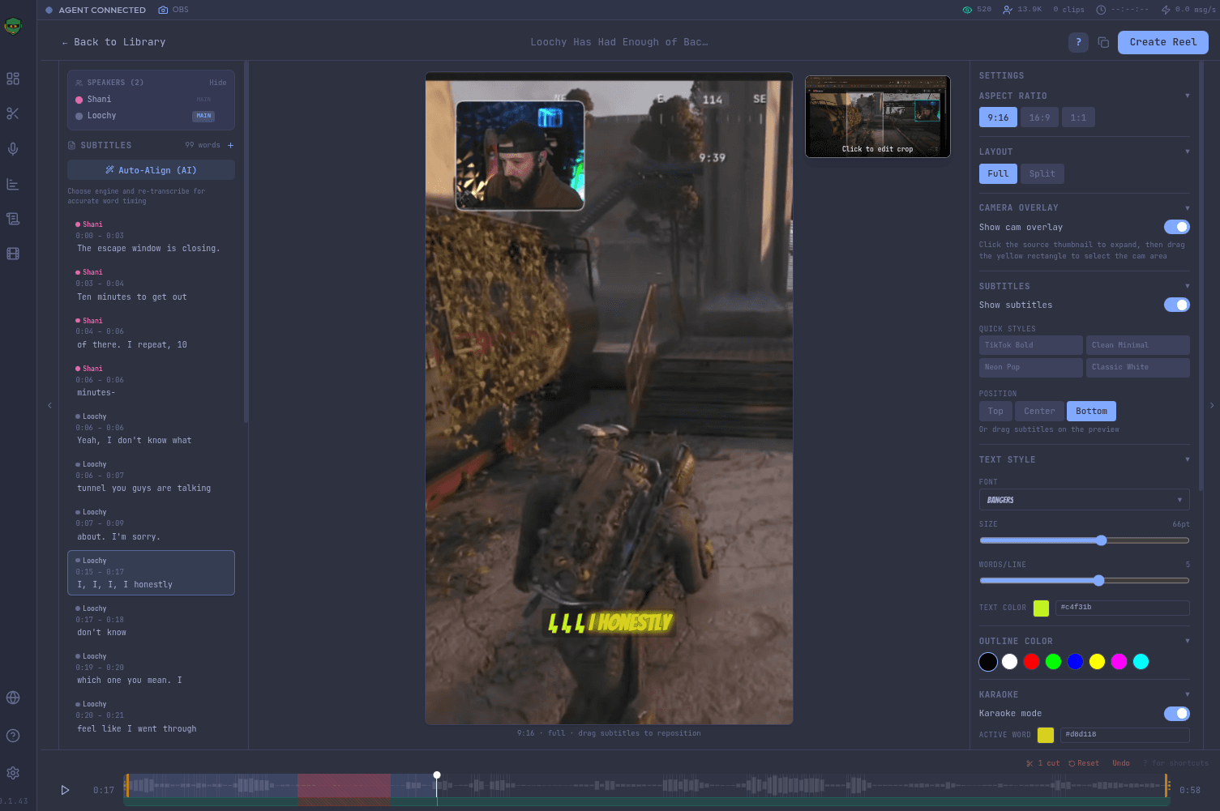Viewport: 1220px width, 811px height.
Task: Click the duplicate copy icon near Create Reel
Action: coord(1103,42)
